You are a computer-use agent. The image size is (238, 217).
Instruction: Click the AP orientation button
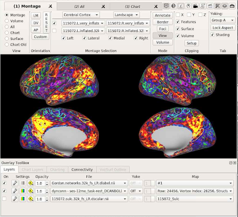(36, 30)
